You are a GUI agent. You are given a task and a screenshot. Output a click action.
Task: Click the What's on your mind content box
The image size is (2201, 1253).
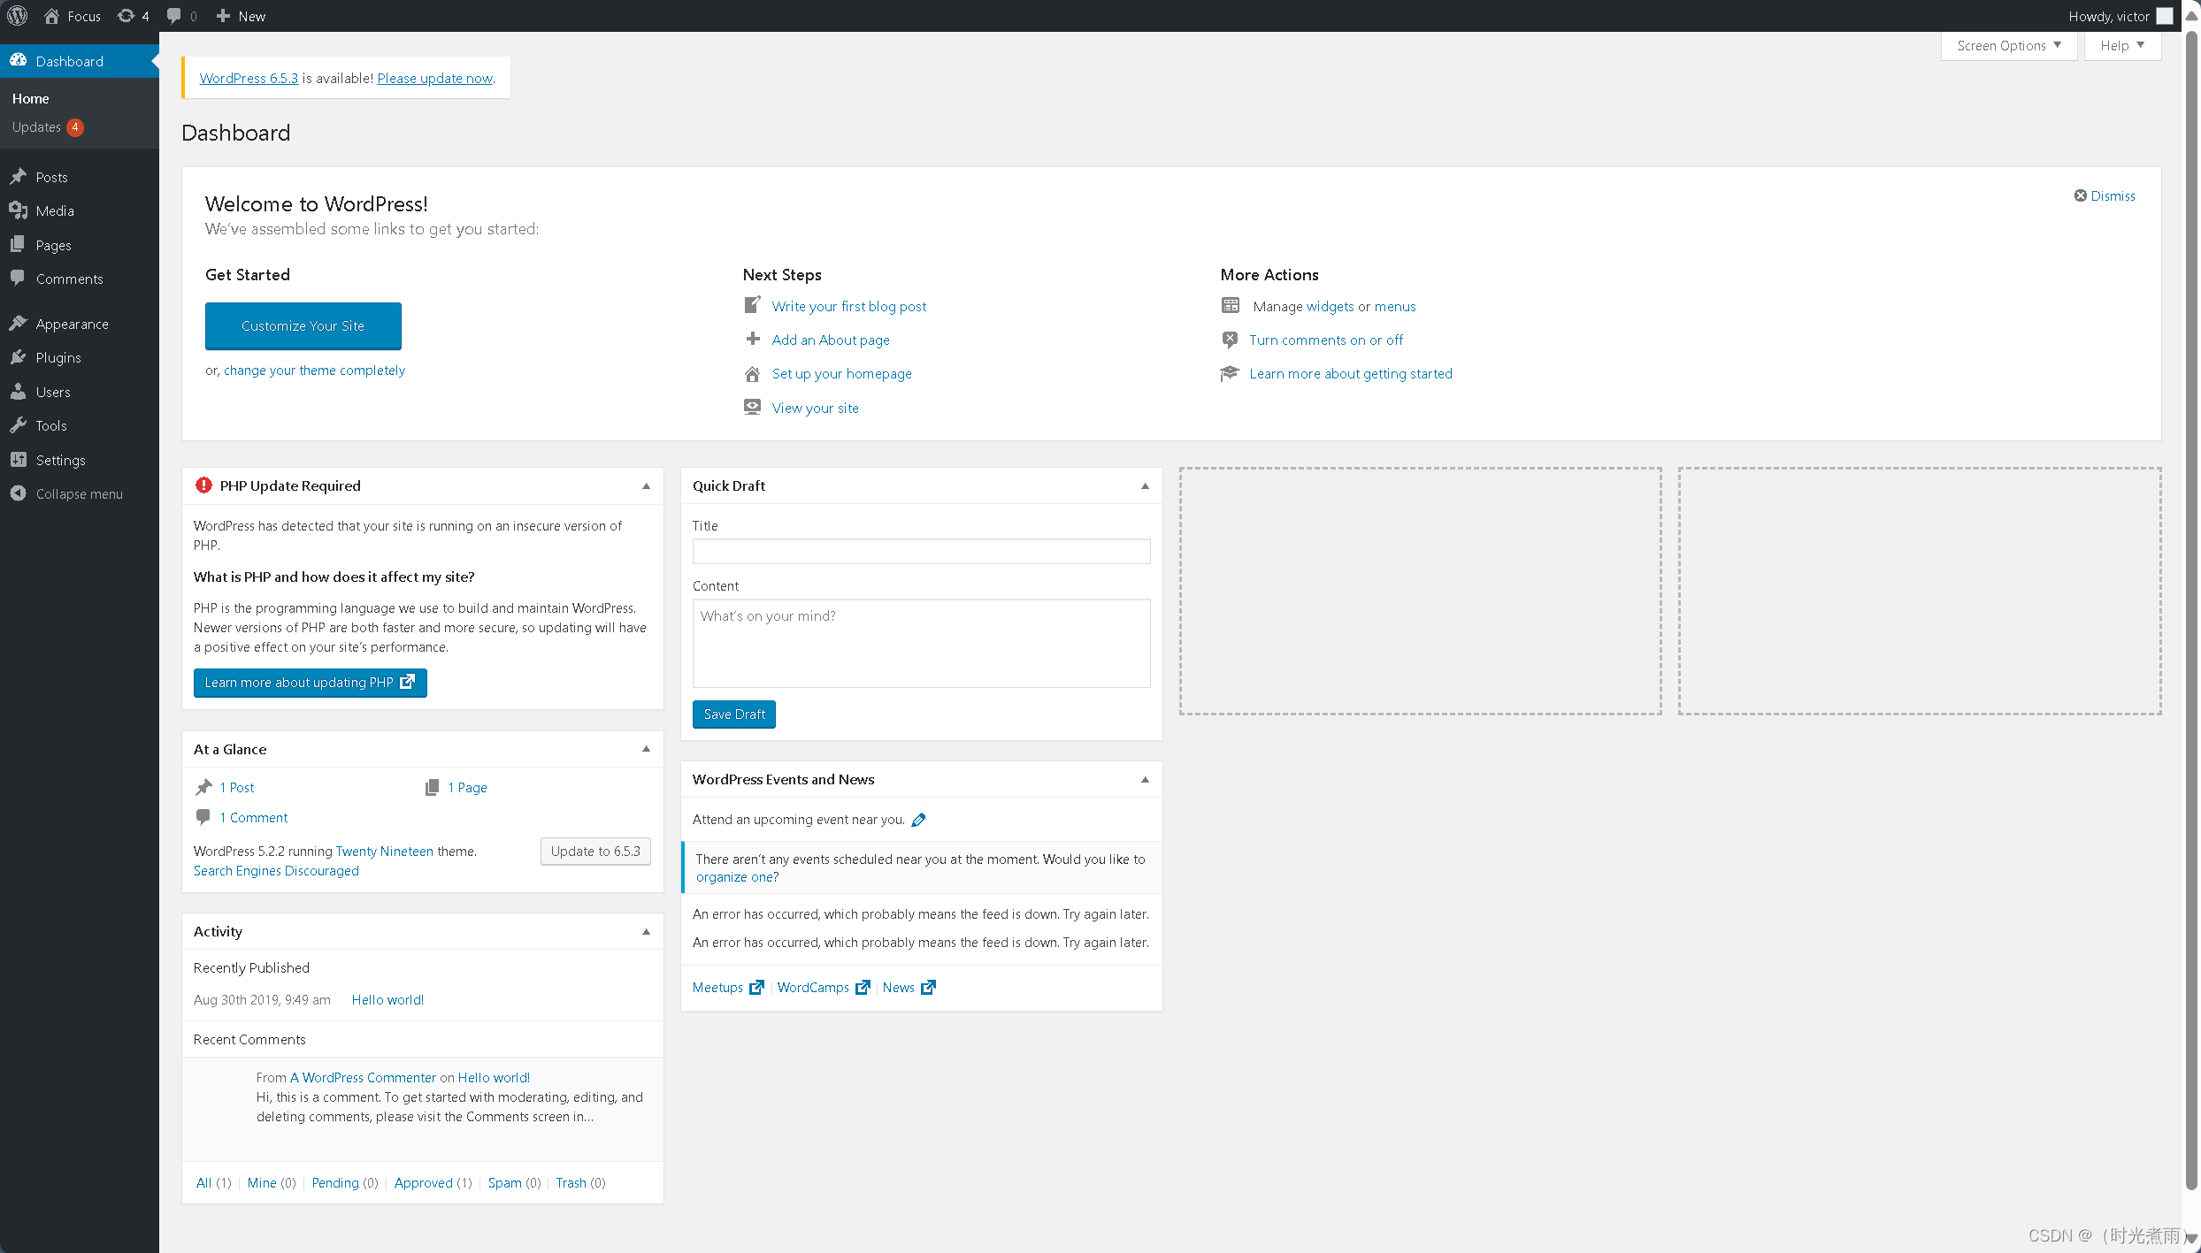921,643
